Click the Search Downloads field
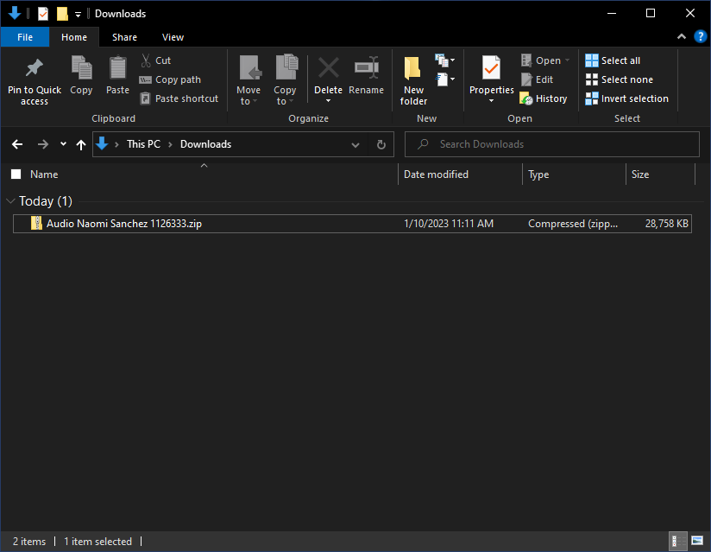Image resolution: width=711 pixels, height=552 pixels. [552, 144]
